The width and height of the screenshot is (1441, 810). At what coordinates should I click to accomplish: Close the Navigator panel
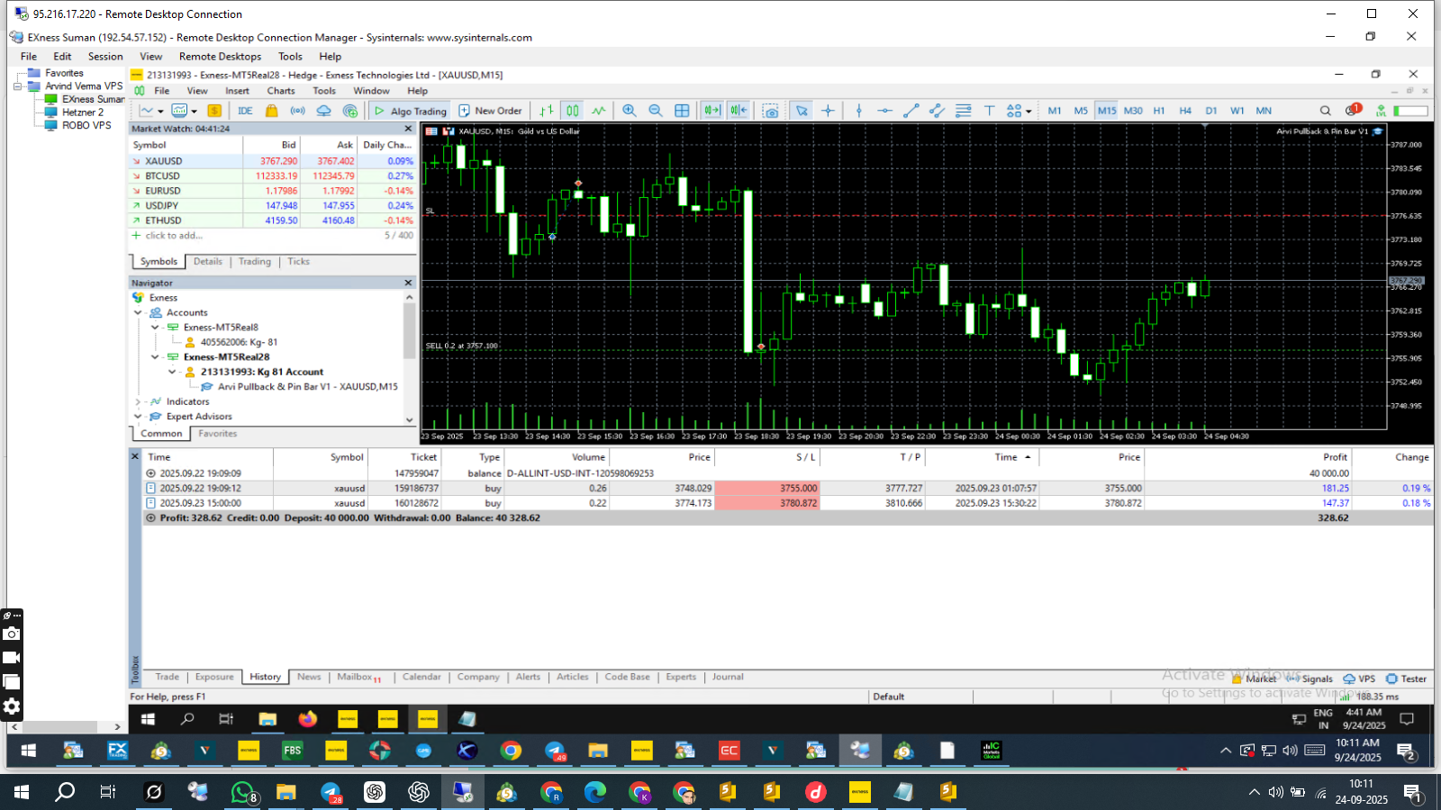point(408,283)
